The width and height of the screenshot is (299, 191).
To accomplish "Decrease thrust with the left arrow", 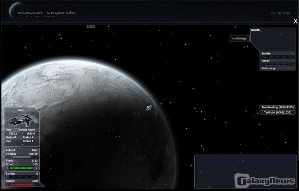I will (x=7, y=168).
